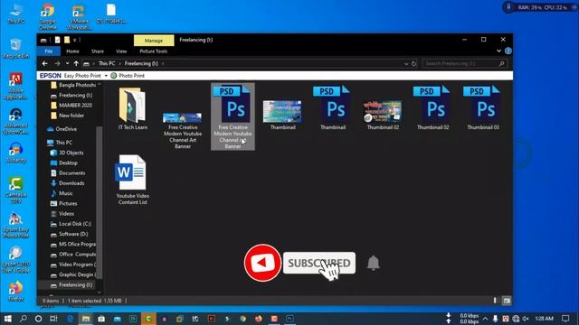579x325 pixels.
Task: Click the Manage contextual tab
Action: (154, 40)
